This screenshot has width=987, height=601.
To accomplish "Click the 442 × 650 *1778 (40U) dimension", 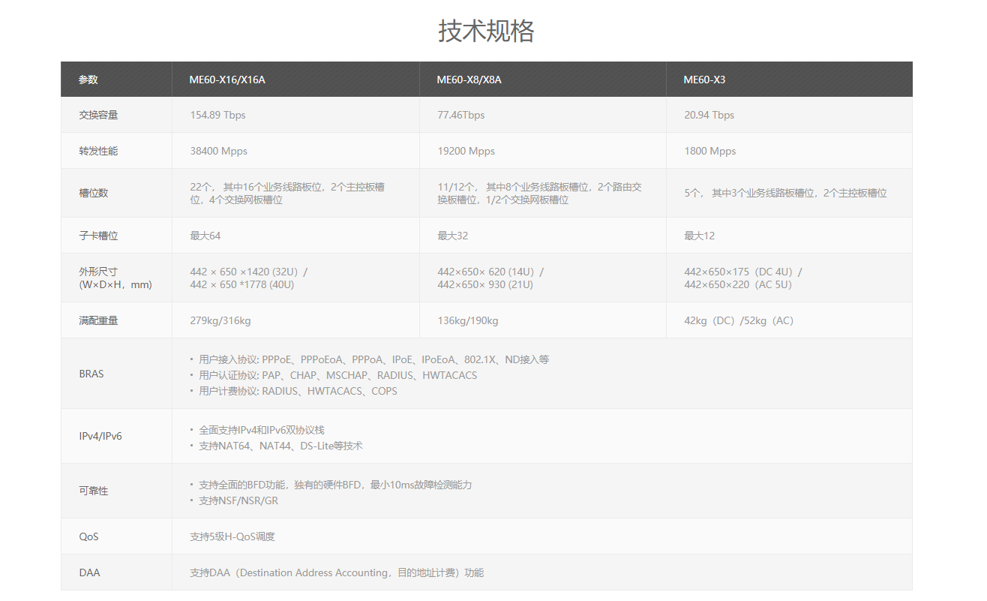I will tap(242, 284).
